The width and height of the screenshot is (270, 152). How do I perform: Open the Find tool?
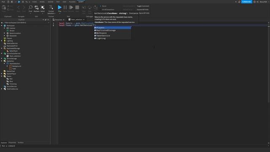click(30, 8)
